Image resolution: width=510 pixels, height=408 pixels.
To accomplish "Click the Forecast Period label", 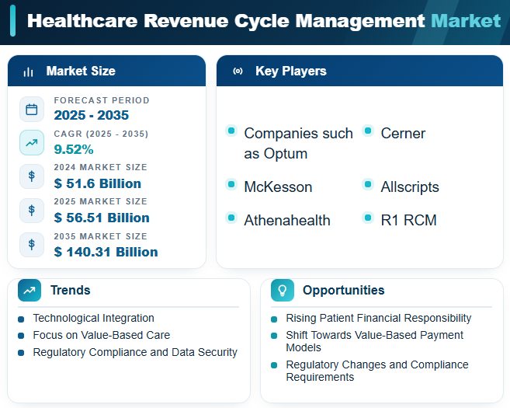I will [102, 100].
